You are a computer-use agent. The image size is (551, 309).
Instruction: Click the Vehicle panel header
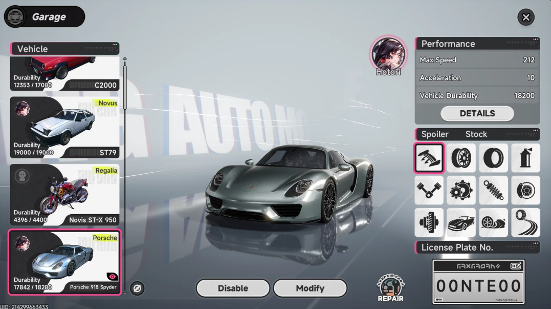tap(65, 49)
